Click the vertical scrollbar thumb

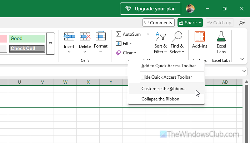pyautogui.click(x=246, y=114)
